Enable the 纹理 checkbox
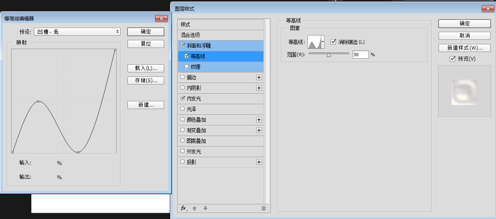The width and height of the screenshot is (496, 219). (x=187, y=67)
